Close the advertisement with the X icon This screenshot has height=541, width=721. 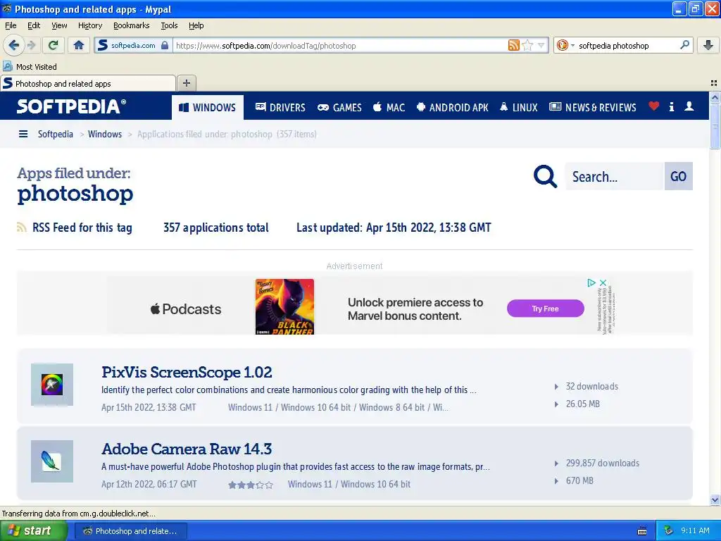pyautogui.click(x=603, y=282)
